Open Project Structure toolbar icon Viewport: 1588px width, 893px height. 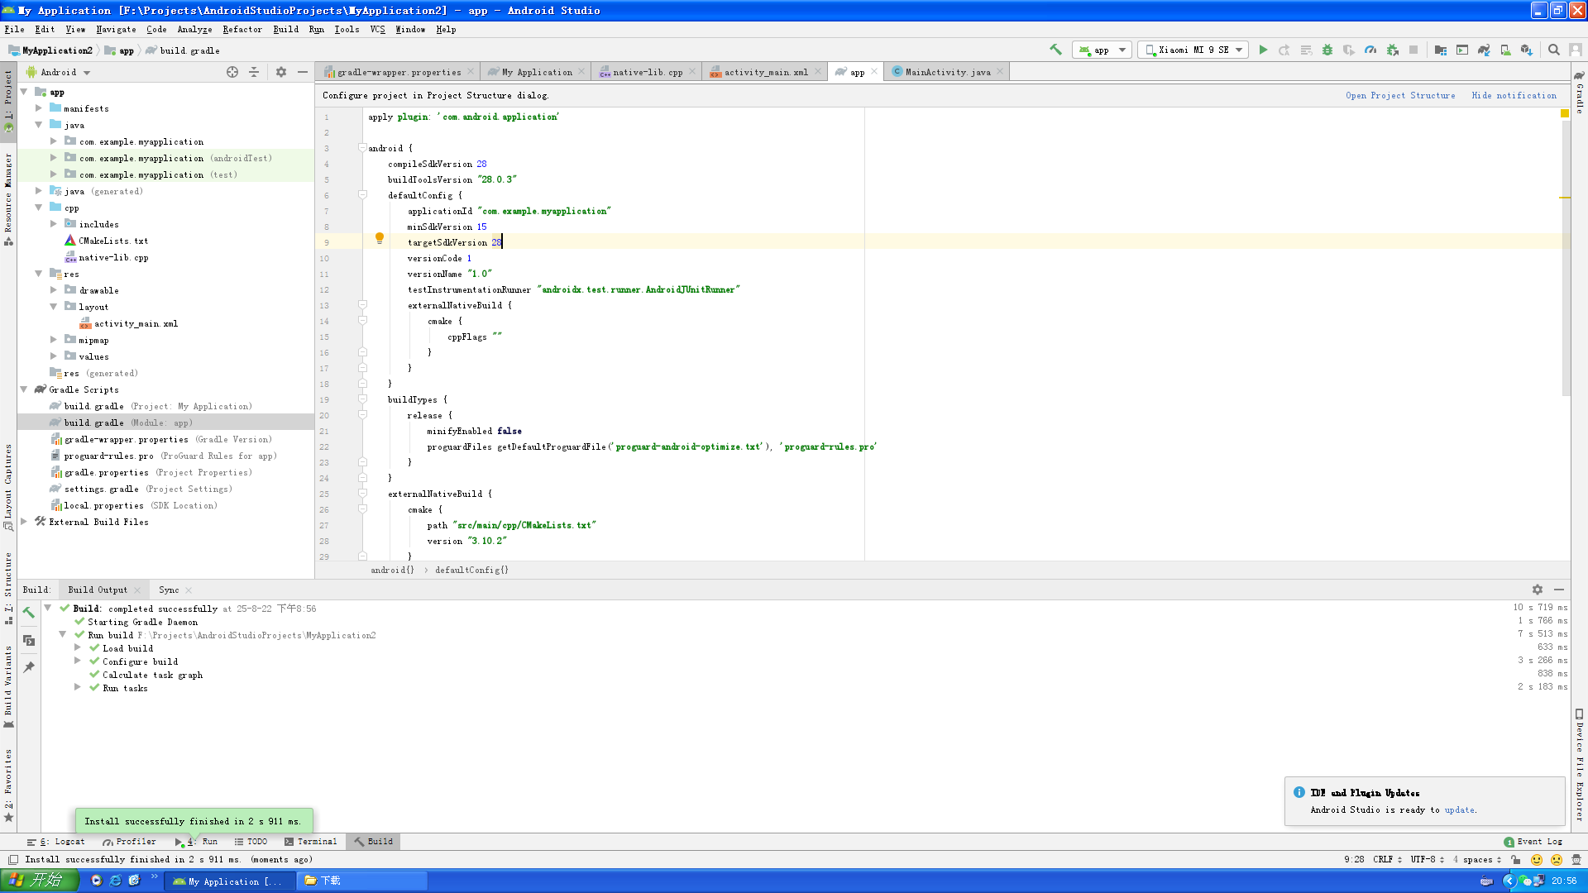tap(1441, 50)
